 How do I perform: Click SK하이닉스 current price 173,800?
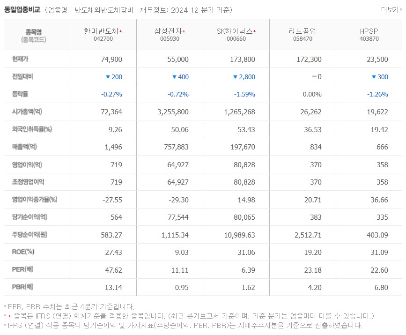click(x=243, y=60)
